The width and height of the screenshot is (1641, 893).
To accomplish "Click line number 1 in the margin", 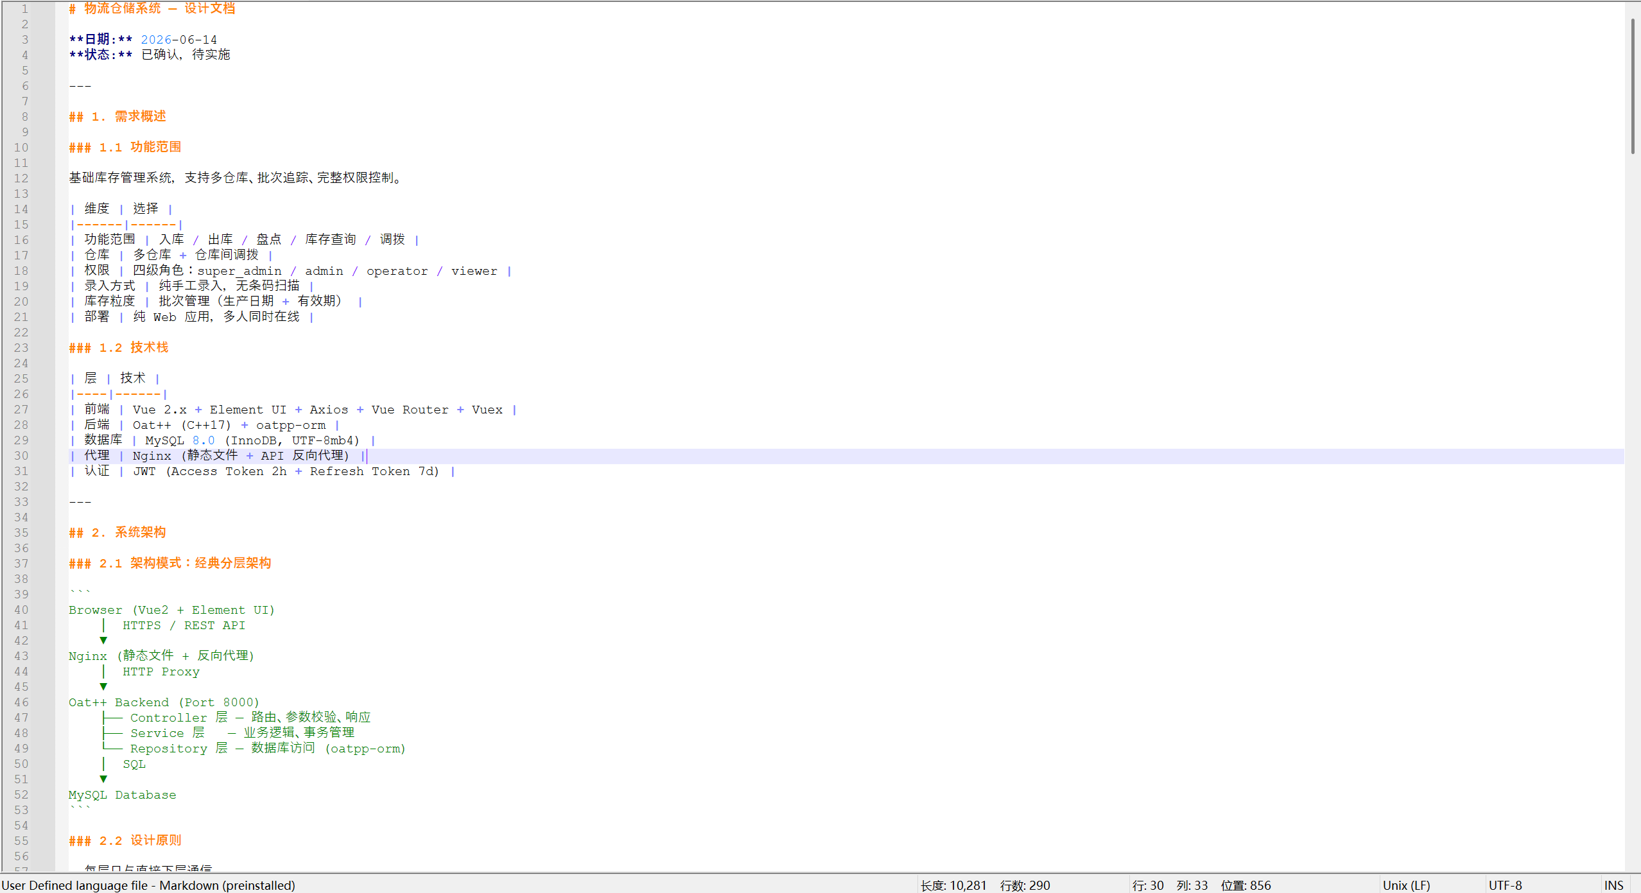I will pyautogui.click(x=25, y=9).
